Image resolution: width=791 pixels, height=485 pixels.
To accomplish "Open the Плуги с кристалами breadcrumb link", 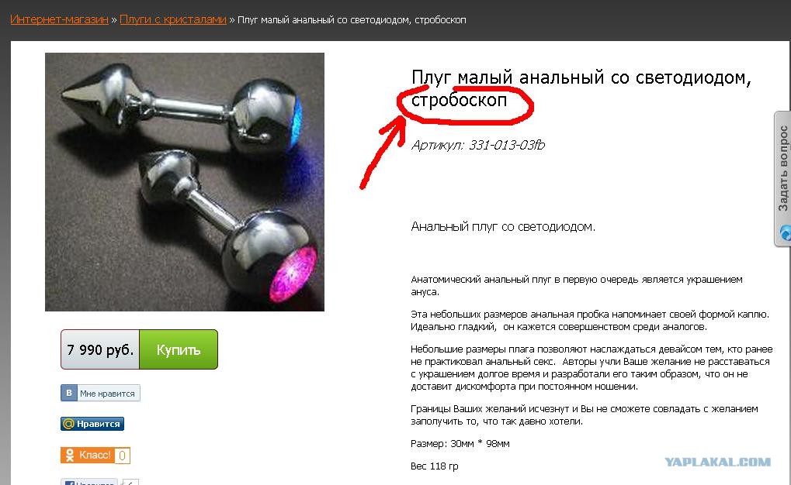I will click(x=172, y=19).
